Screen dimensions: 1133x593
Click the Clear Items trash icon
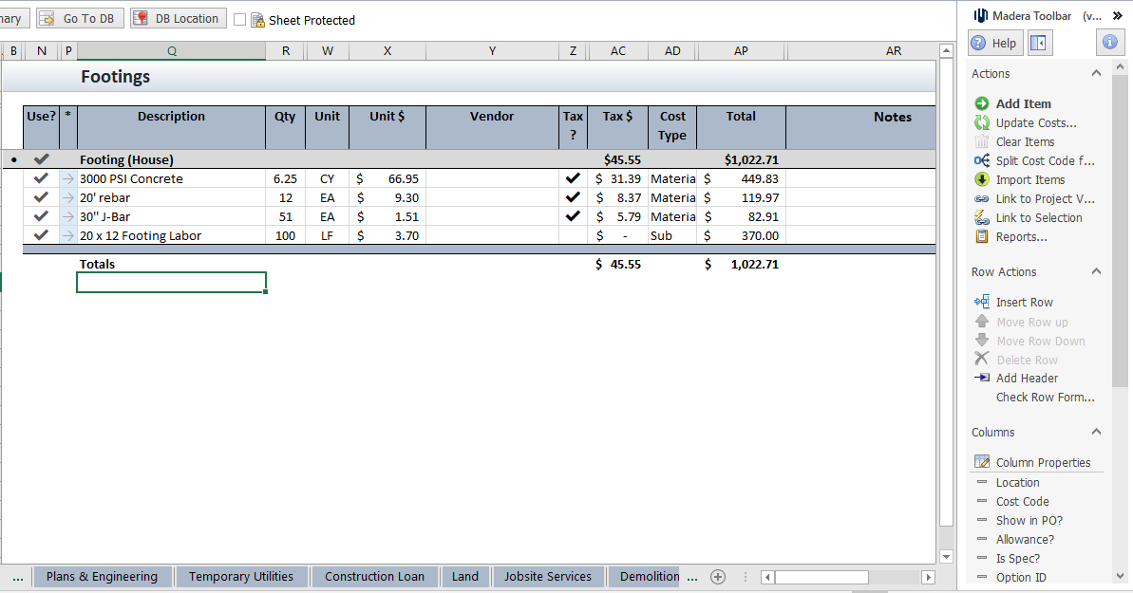point(981,141)
